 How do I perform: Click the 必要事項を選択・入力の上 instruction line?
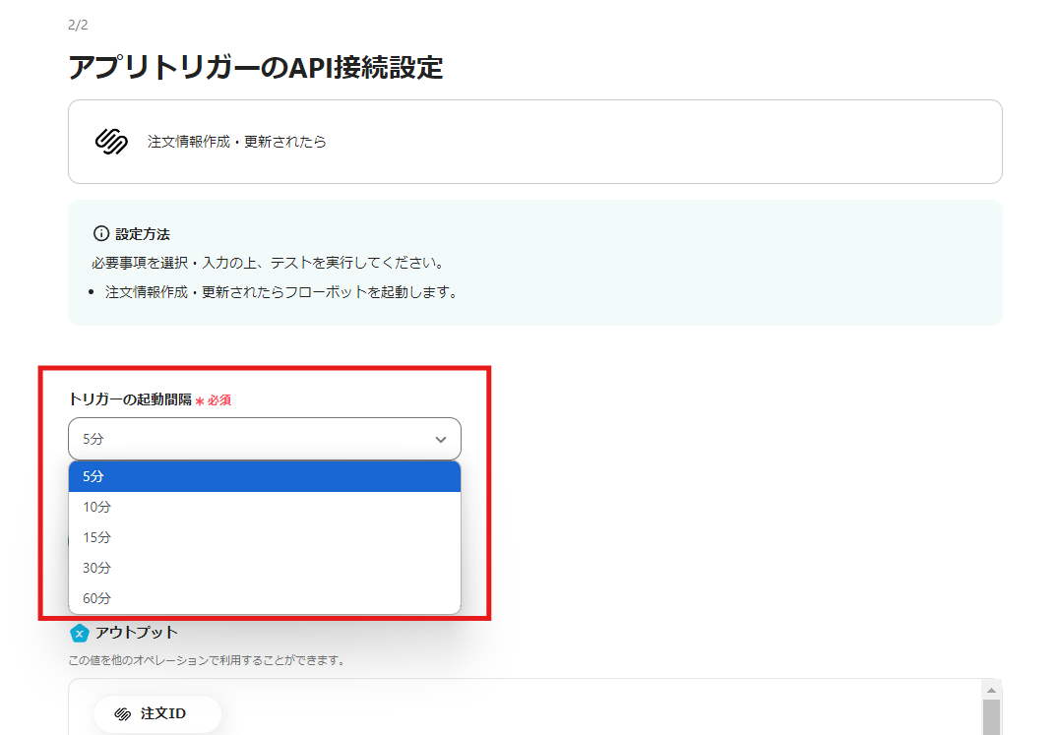tap(268, 263)
